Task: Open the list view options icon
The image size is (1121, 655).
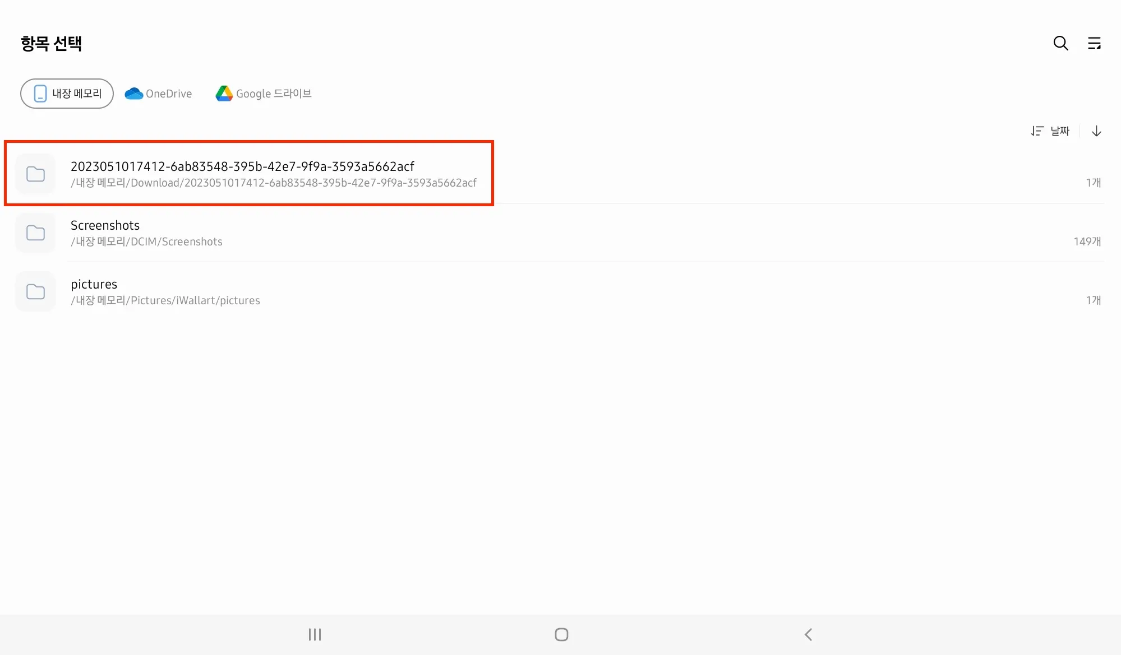Action: pos(1094,43)
